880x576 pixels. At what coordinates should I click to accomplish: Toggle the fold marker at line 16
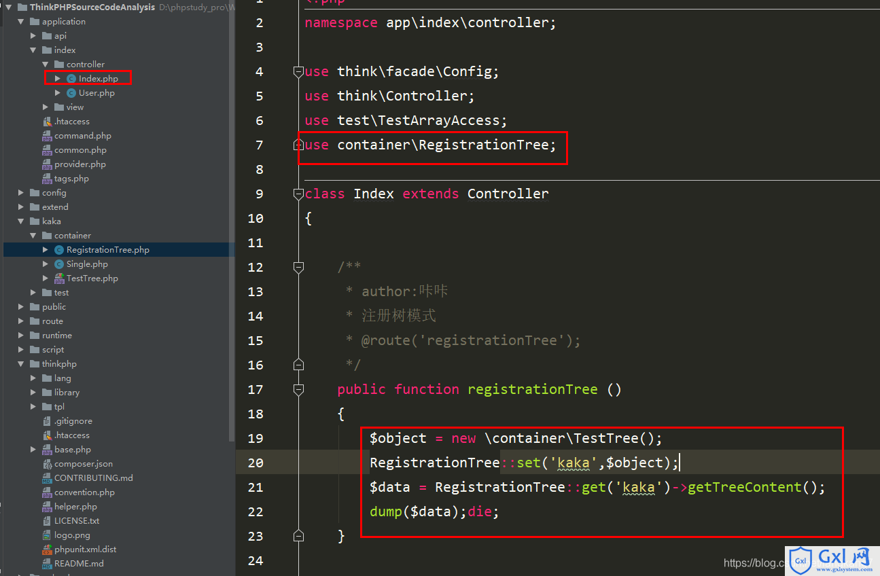pos(298,365)
